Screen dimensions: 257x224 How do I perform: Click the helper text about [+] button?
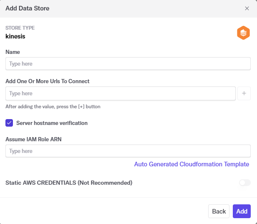(x=53, y=107)
